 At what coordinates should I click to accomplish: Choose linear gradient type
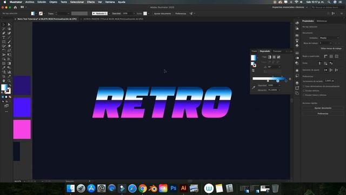tap(270, 57)
